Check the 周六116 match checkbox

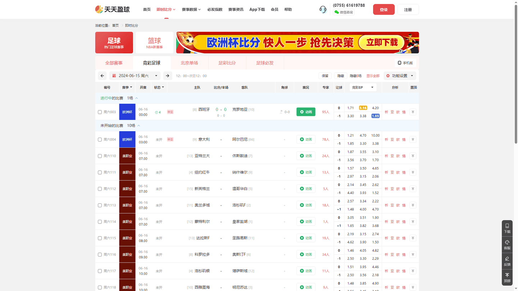[x=100, y=255]
